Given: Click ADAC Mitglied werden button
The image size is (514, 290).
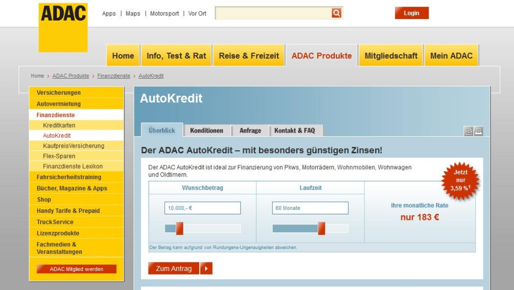Looking at the screenshot, I should click(76, 269).
